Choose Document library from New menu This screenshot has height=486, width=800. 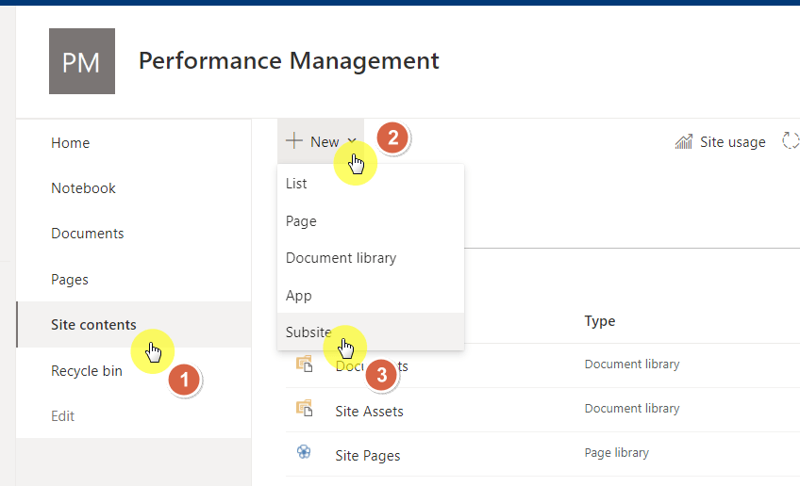point(371,258)
